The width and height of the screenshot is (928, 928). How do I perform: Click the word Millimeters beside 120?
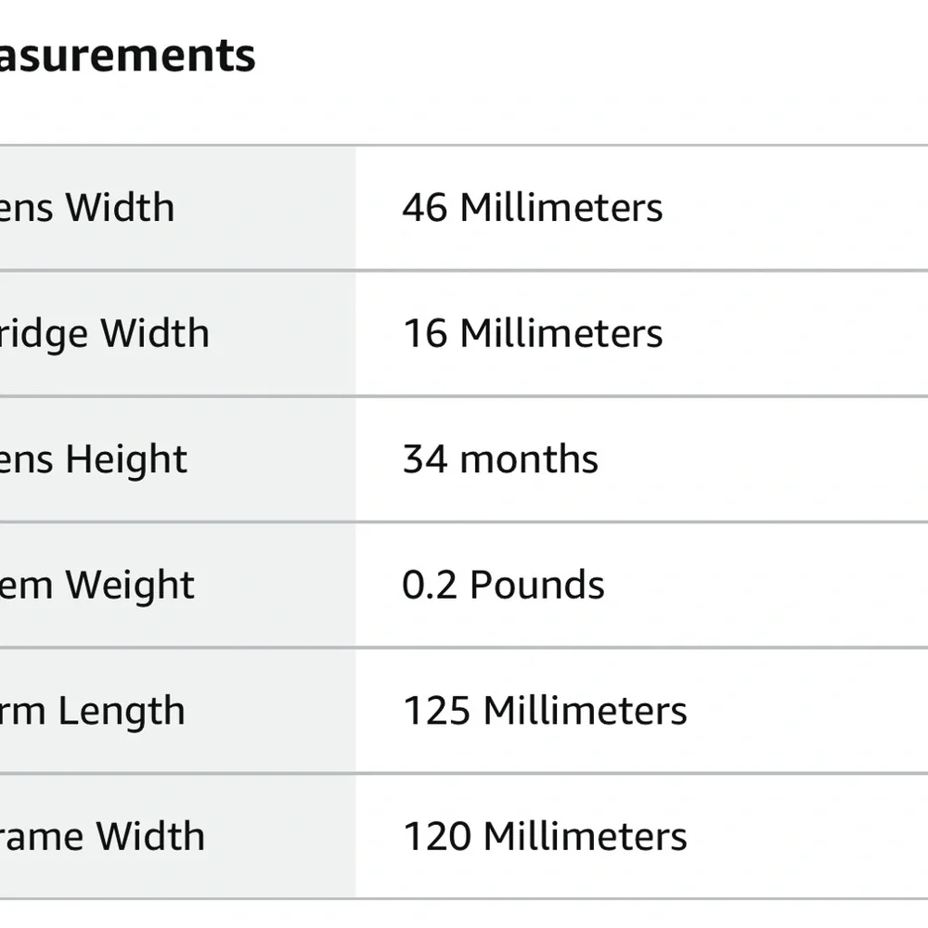point(586,836)
